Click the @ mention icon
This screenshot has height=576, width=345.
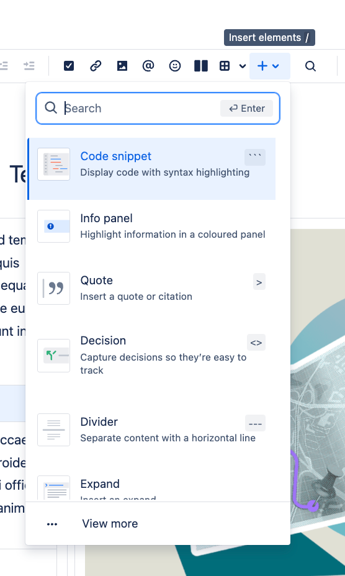pos(148,66)
